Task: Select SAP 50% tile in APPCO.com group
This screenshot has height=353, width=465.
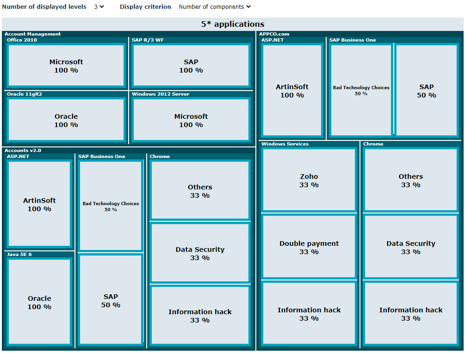Action: 426,91
